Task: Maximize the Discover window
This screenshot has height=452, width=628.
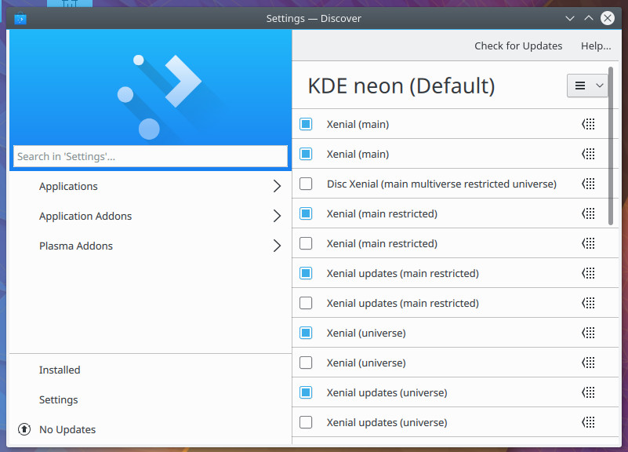Action: point(588,18)
